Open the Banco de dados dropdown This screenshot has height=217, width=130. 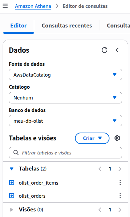pos(65,121)
